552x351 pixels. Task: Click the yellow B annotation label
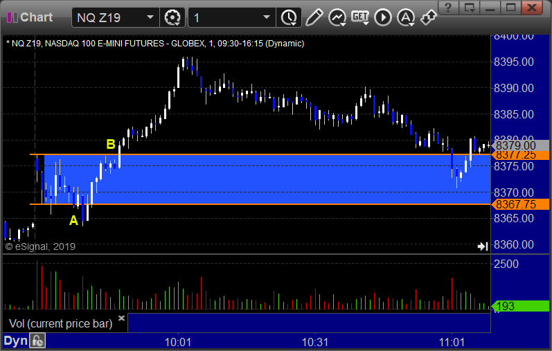111,144
